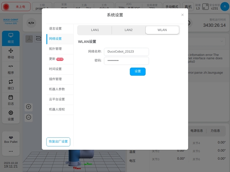Open 时间设置 time settings
Image resolution: width=230 pixels, height=172 pixels.
(x=56, y=69)
